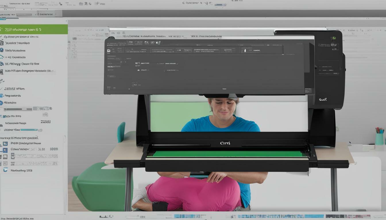Click the printer icon in the left sidebar
Screen dimensions: 386x220
tap(3, 43)
